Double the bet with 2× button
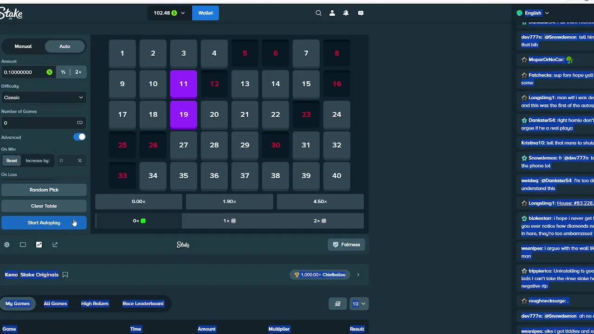 pyautogui.click(x=78, y=72)
